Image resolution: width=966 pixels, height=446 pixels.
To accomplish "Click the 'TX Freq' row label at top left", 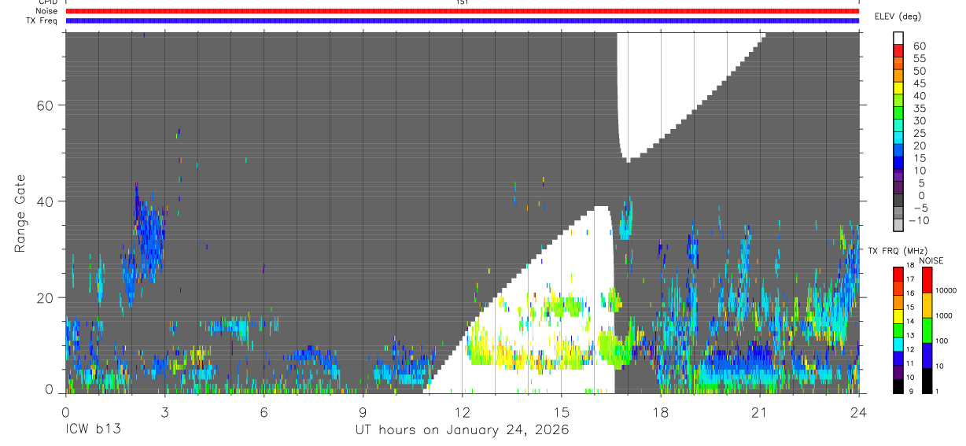I will pyautogui.click(x=42, y=20).
